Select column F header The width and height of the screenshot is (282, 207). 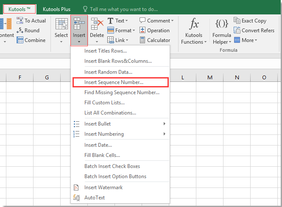tap(20, 78)
